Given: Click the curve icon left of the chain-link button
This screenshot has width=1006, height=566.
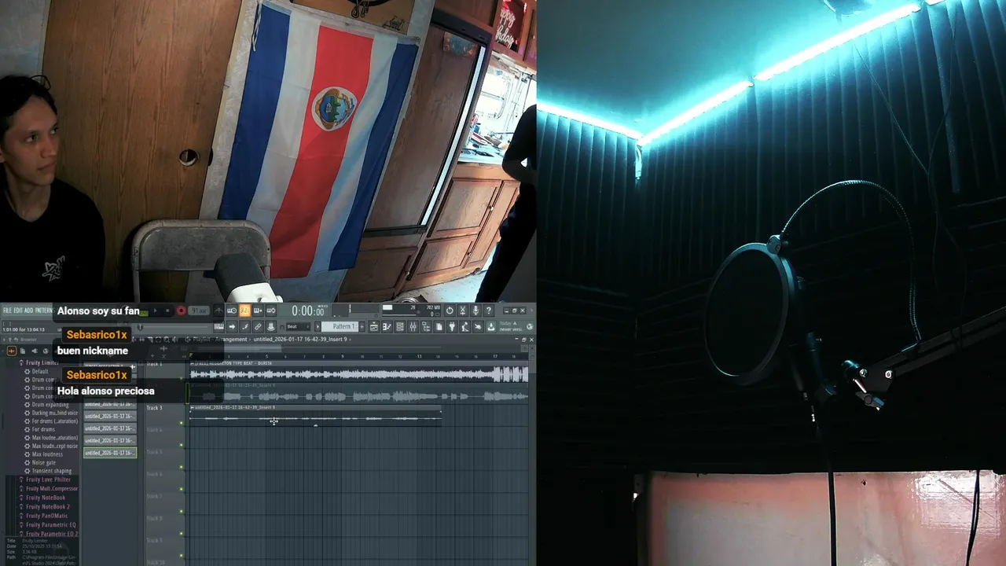Looking at the screenshot, I should [245, 326].
